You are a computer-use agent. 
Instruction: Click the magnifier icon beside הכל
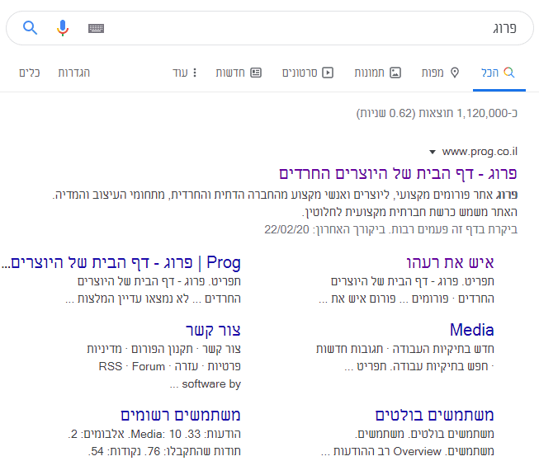click(x=509, y=73)
